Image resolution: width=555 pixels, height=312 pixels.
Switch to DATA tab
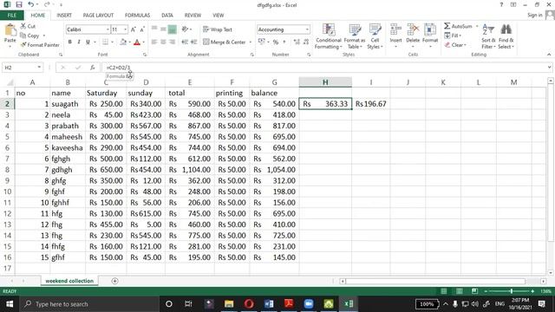click(x=167, y=16)
